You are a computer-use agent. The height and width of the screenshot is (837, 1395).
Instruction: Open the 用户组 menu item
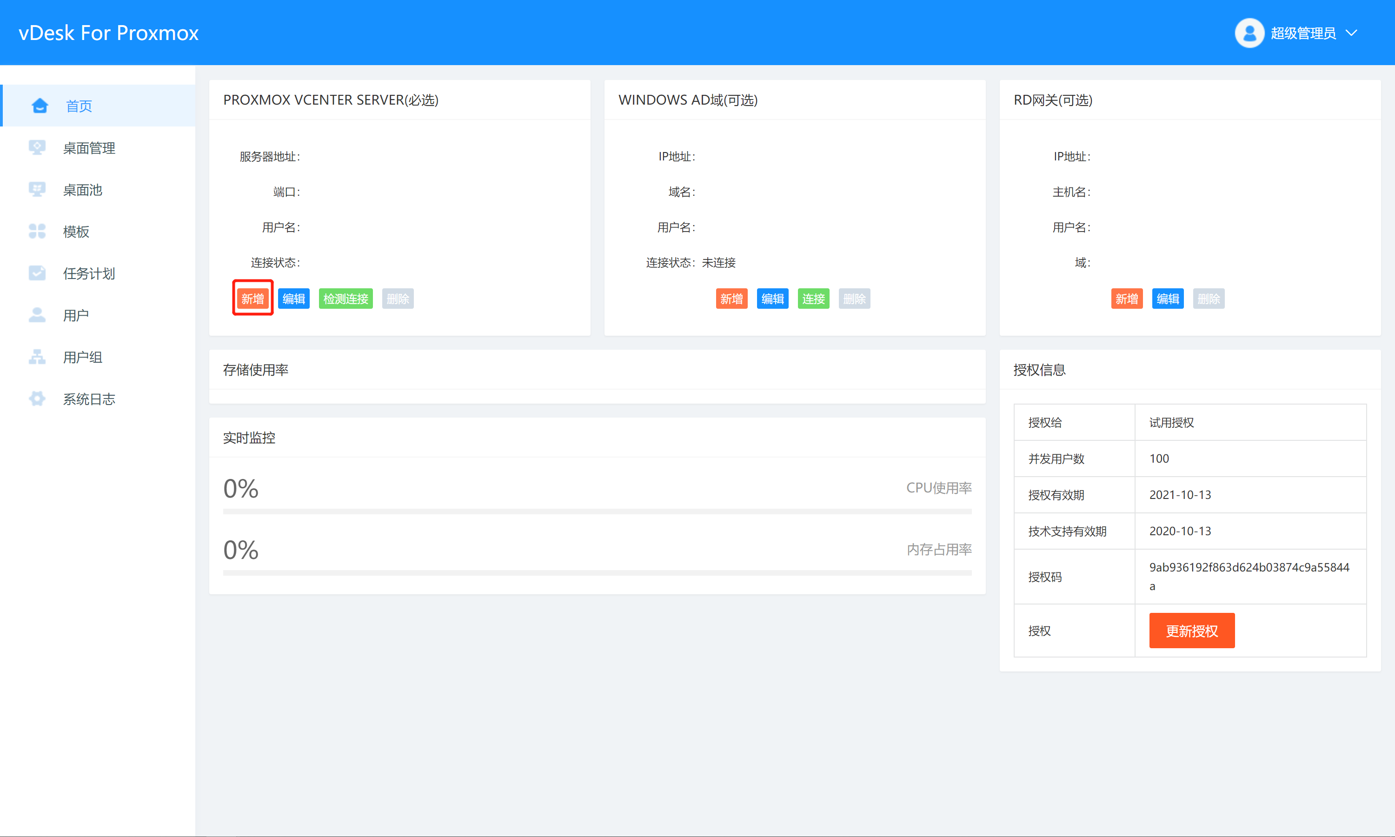tap(99, 357)
